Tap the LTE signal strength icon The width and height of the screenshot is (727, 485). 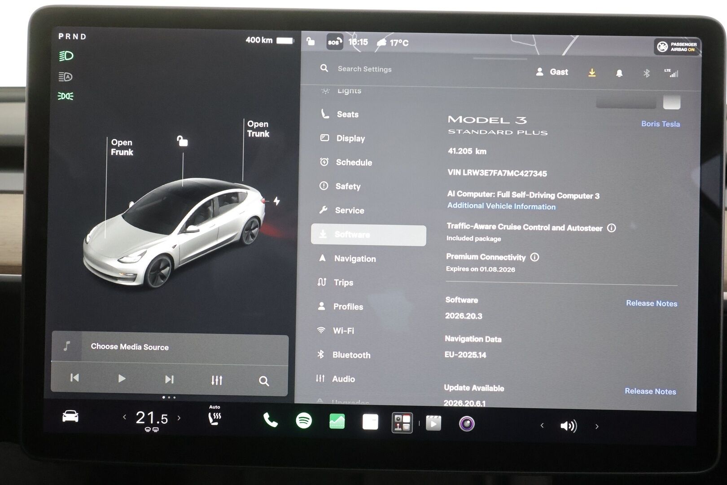(671, 73)
